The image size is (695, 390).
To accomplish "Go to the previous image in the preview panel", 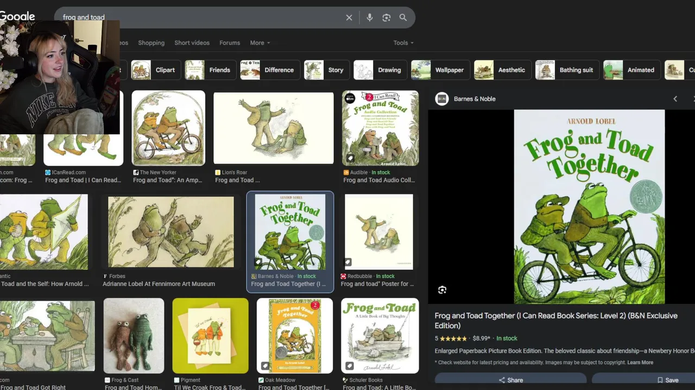I will (675, 99).
